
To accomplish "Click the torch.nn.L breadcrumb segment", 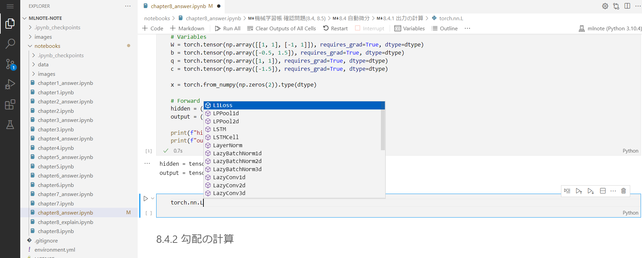I will pyautogui.click(x=451, y=18).
